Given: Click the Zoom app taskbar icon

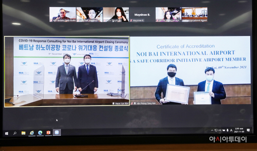Looking at the screenshot, I should tap(57, 132).
